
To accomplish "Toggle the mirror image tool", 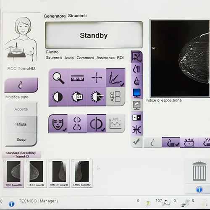I will 97,123.
